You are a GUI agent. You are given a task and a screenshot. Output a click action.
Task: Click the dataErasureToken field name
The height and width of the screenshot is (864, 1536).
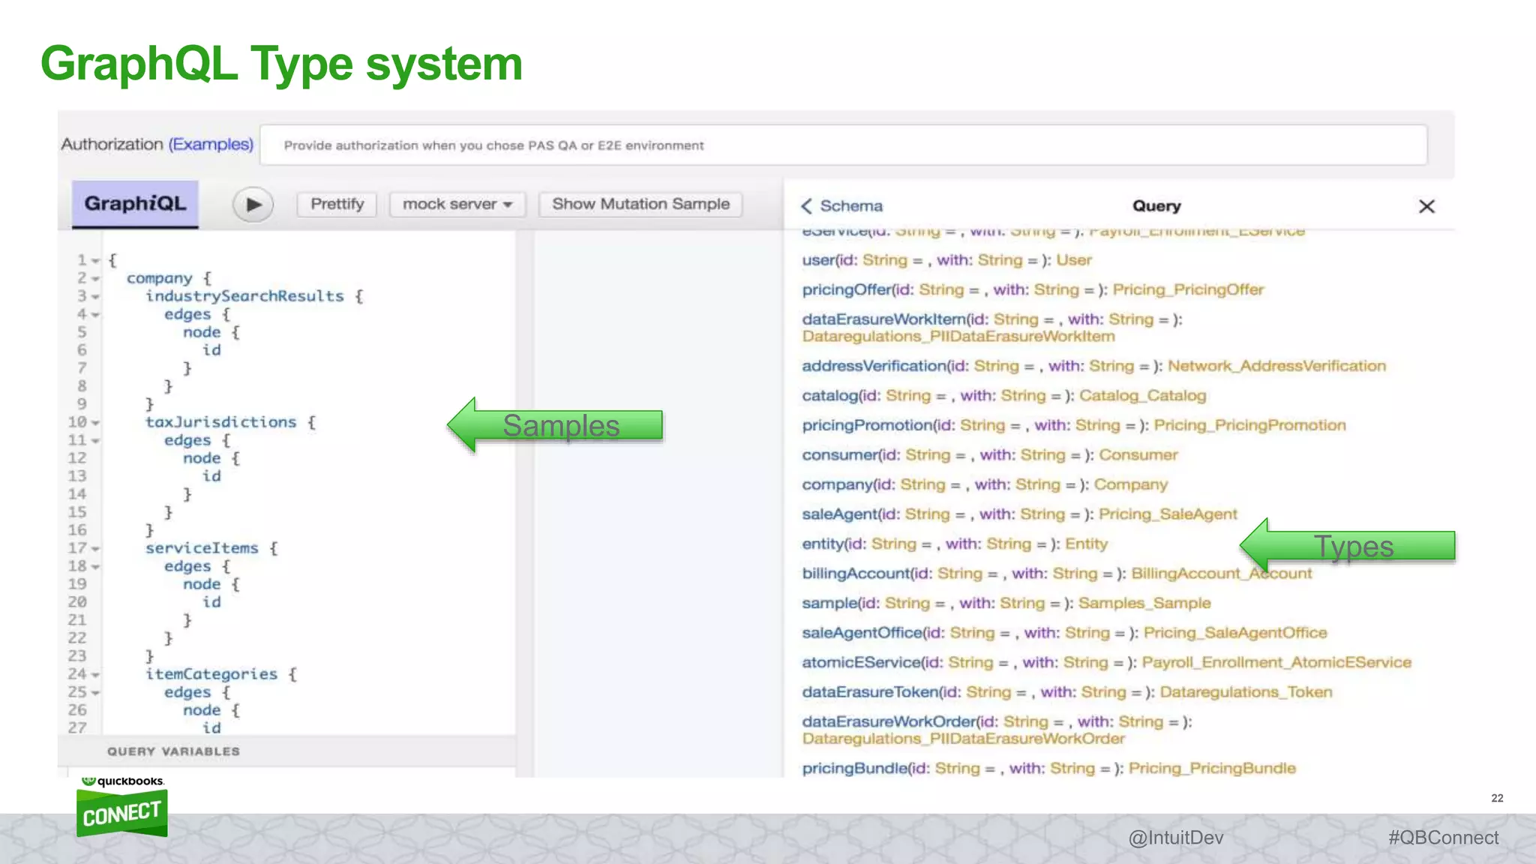[870, 692]
